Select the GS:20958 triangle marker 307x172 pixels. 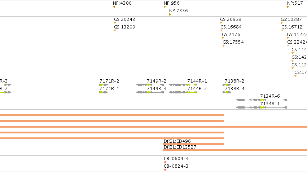(x=221, y=23)
